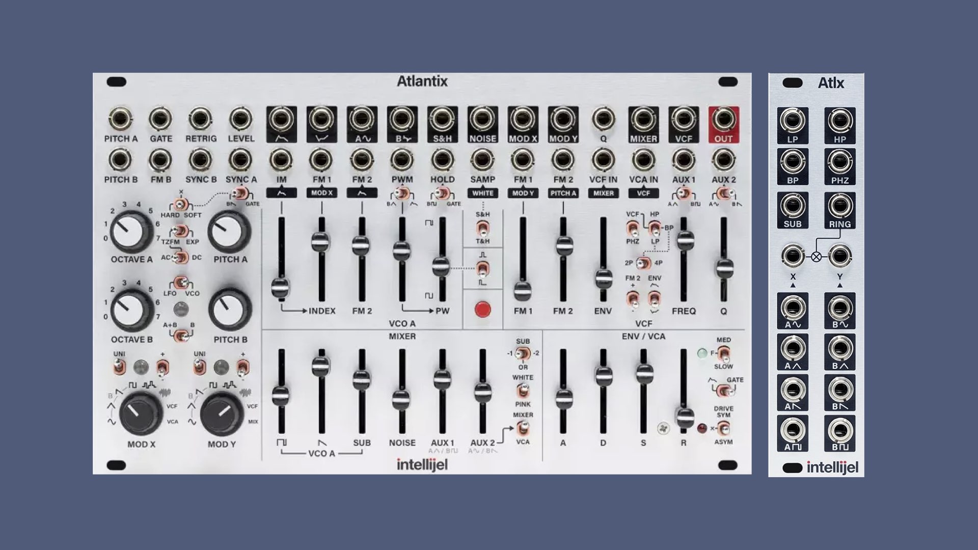
Task: Toggle the WHITE/PINK noise switch
Action: [523, 391]
